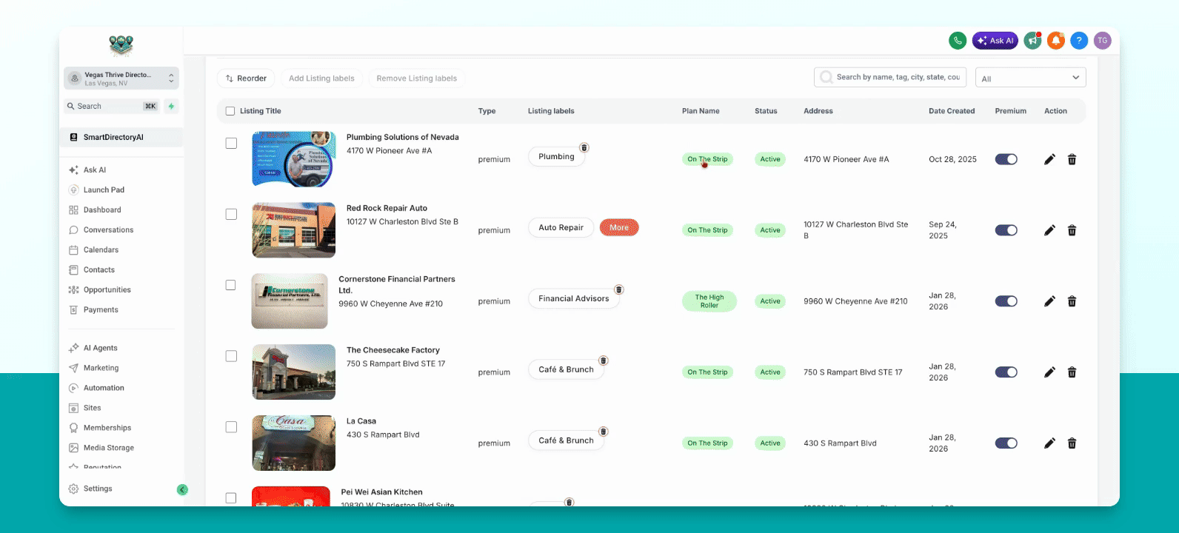Click the Remove Listing labels button

[x=417, y=78]
